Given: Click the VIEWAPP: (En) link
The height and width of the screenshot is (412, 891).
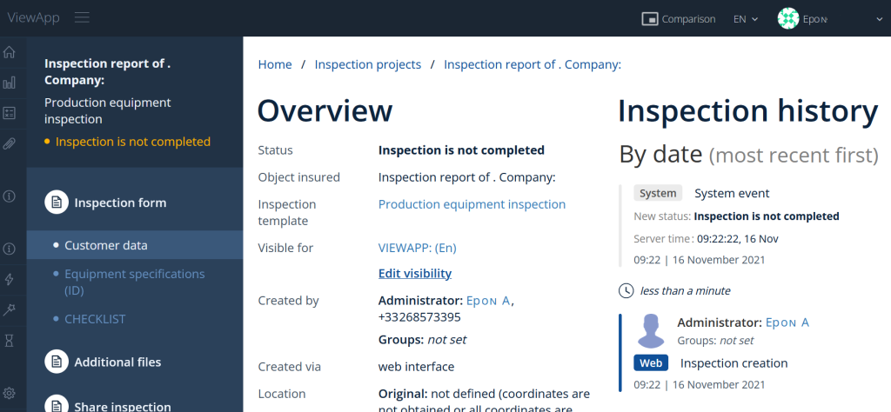Looking at the screenshot, I should pyautogui.click(x=417, y=248).
